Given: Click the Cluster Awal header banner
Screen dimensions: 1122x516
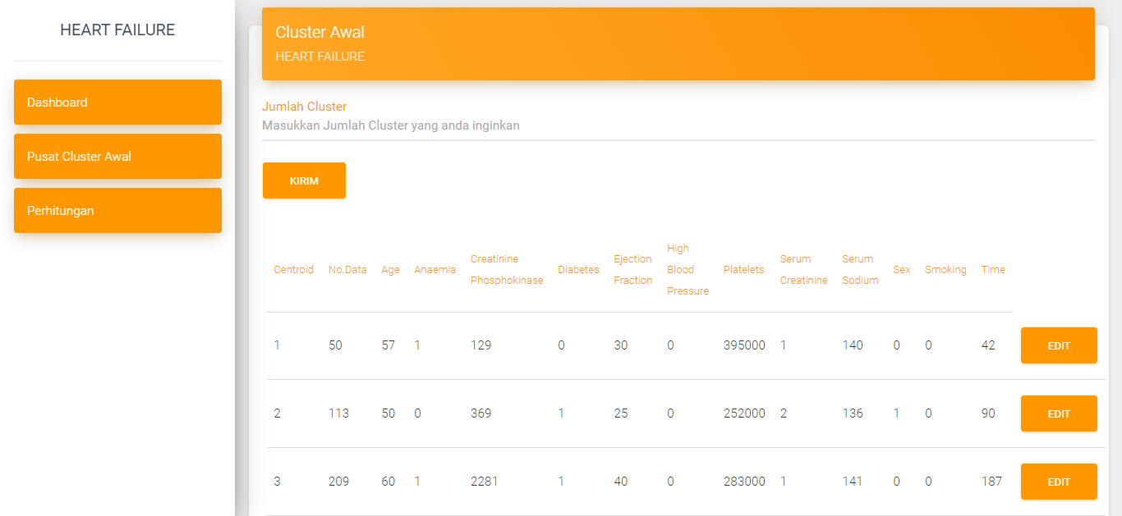Looking at the screenshot, I should pyautogui.click(x=678, y=44).
